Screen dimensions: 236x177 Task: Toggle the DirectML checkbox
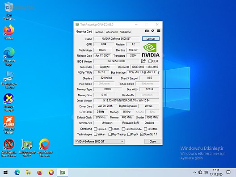(x=145, y=129)
